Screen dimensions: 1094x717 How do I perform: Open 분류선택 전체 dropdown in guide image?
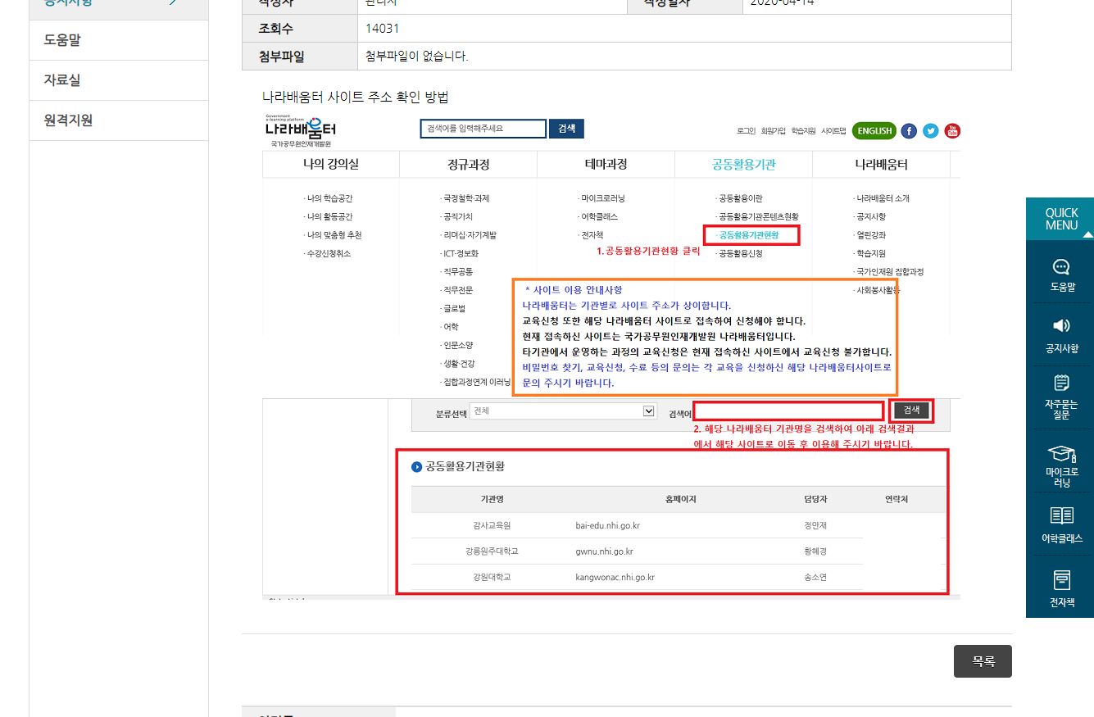click(x=563, y=411)
